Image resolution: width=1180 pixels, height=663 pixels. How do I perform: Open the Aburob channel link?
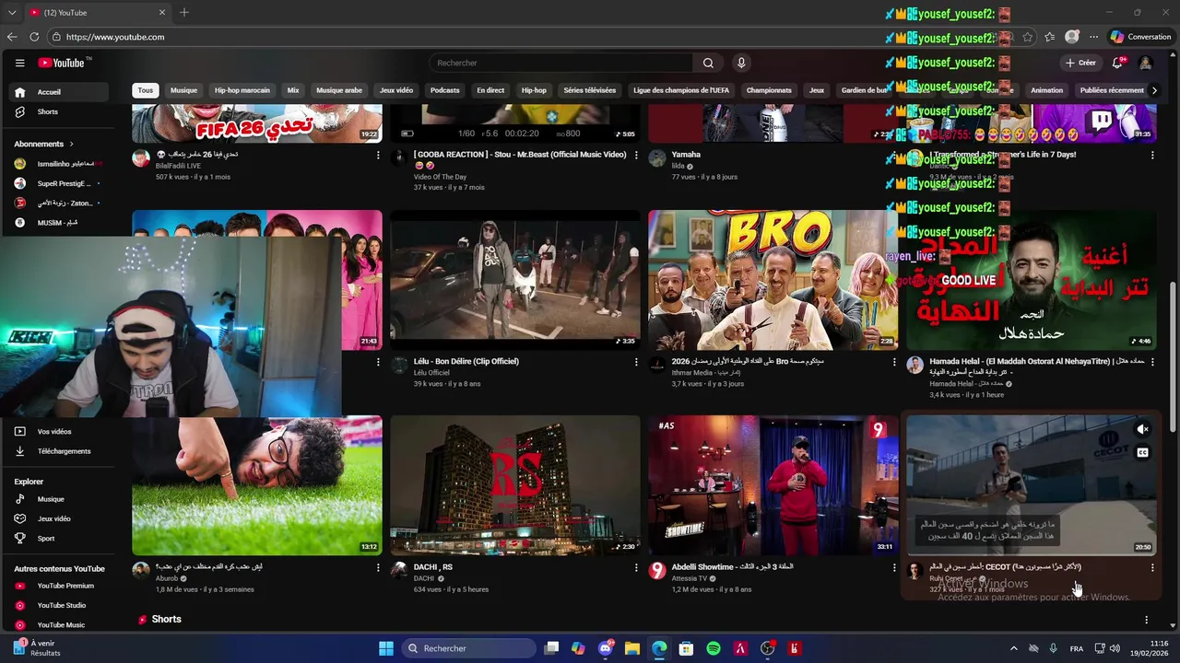(167, 578)
